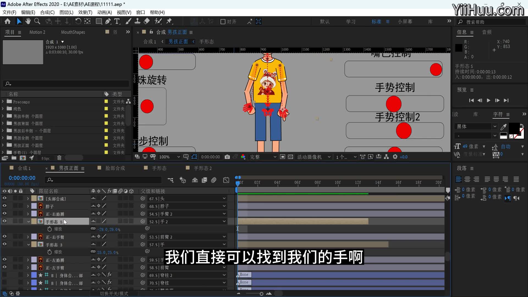Image resolution: width=528 pixels, height=297 pixels.
Task: Select the Roto Brush tool
Action: [158, 21]
